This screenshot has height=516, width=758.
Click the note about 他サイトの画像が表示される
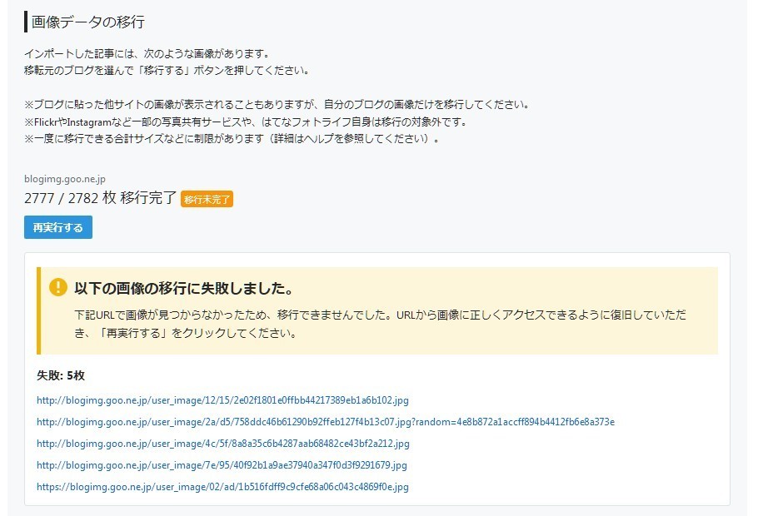point(278,104)
